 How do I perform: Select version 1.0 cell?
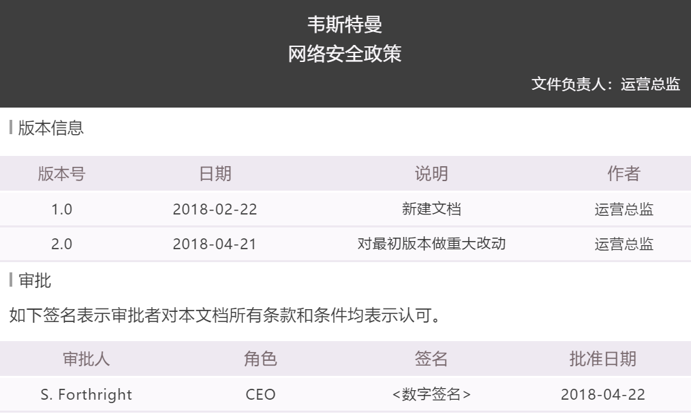(61, 210)
